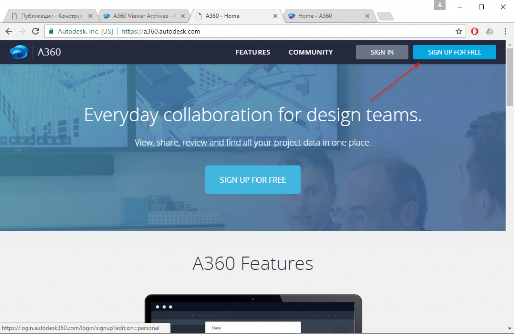Image resolution: width=514 pixels, height=334 pixels.
Task: Click the green secure padlock icon
Action: tap(51, 31)
